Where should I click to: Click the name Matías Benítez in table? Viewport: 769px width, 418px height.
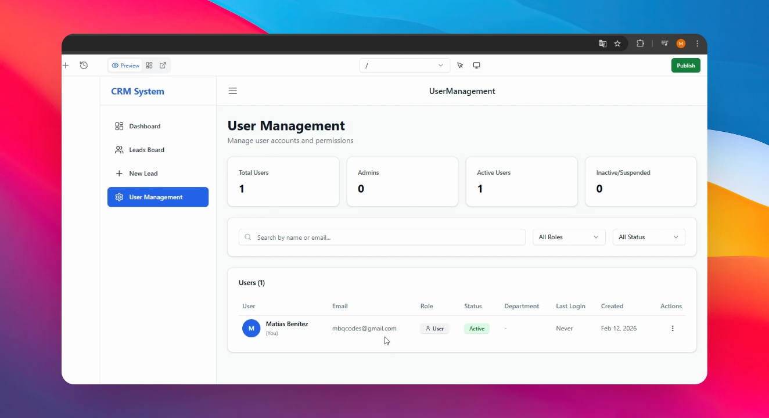[287, 324]
